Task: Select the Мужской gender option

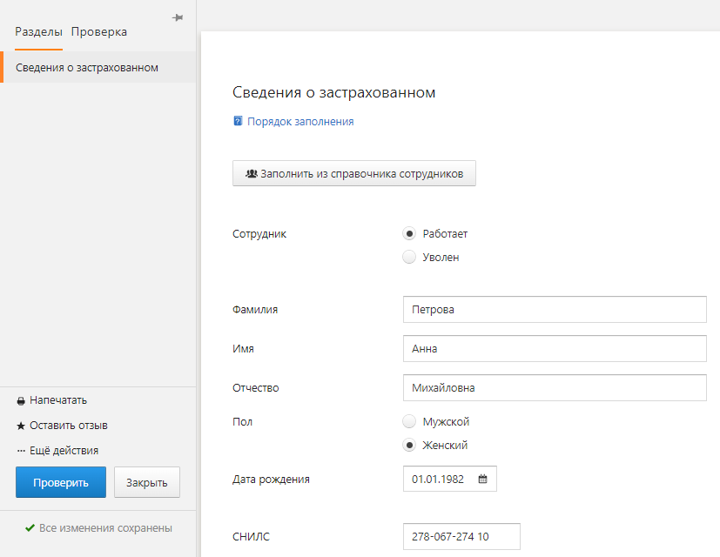Action: point(409,421)
